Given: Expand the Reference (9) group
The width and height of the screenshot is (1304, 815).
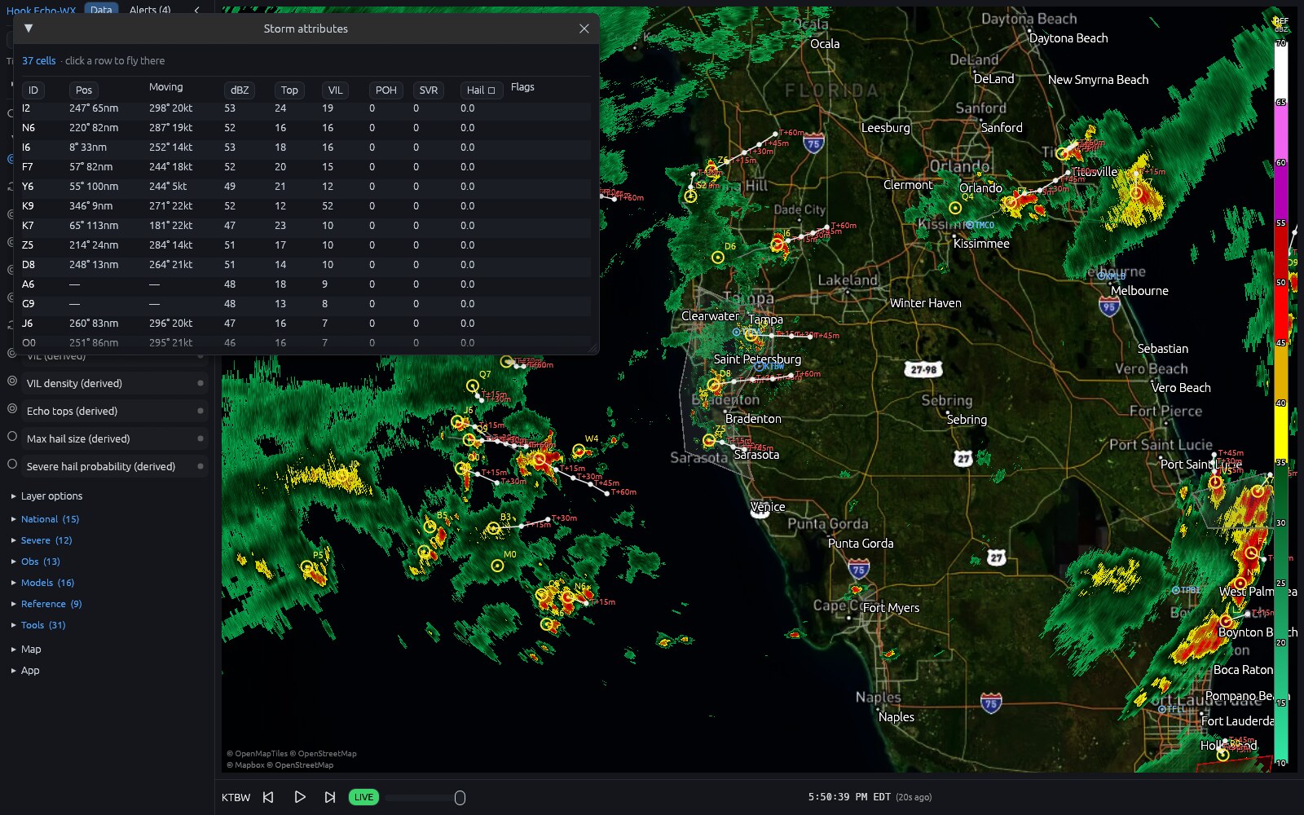Looking at the screenshot, I should 46,604.
